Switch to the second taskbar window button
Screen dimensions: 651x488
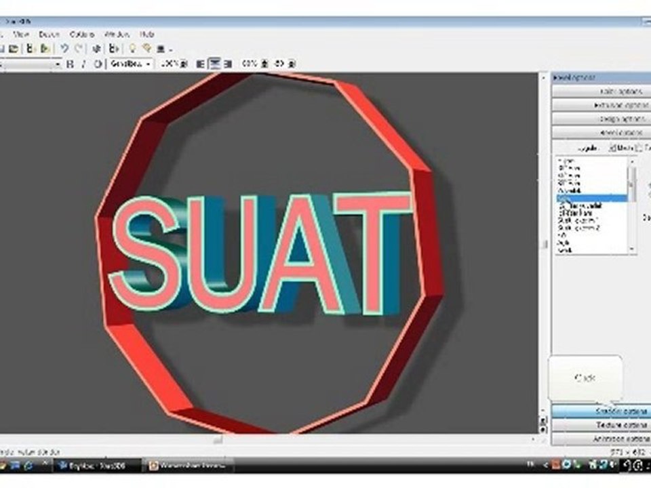click(x=187, y=466)
